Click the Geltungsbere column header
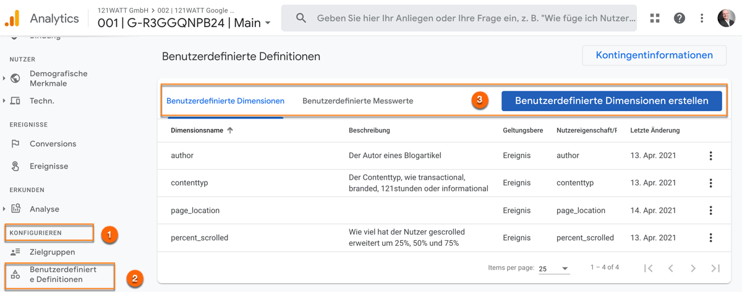 coord(523,130)
